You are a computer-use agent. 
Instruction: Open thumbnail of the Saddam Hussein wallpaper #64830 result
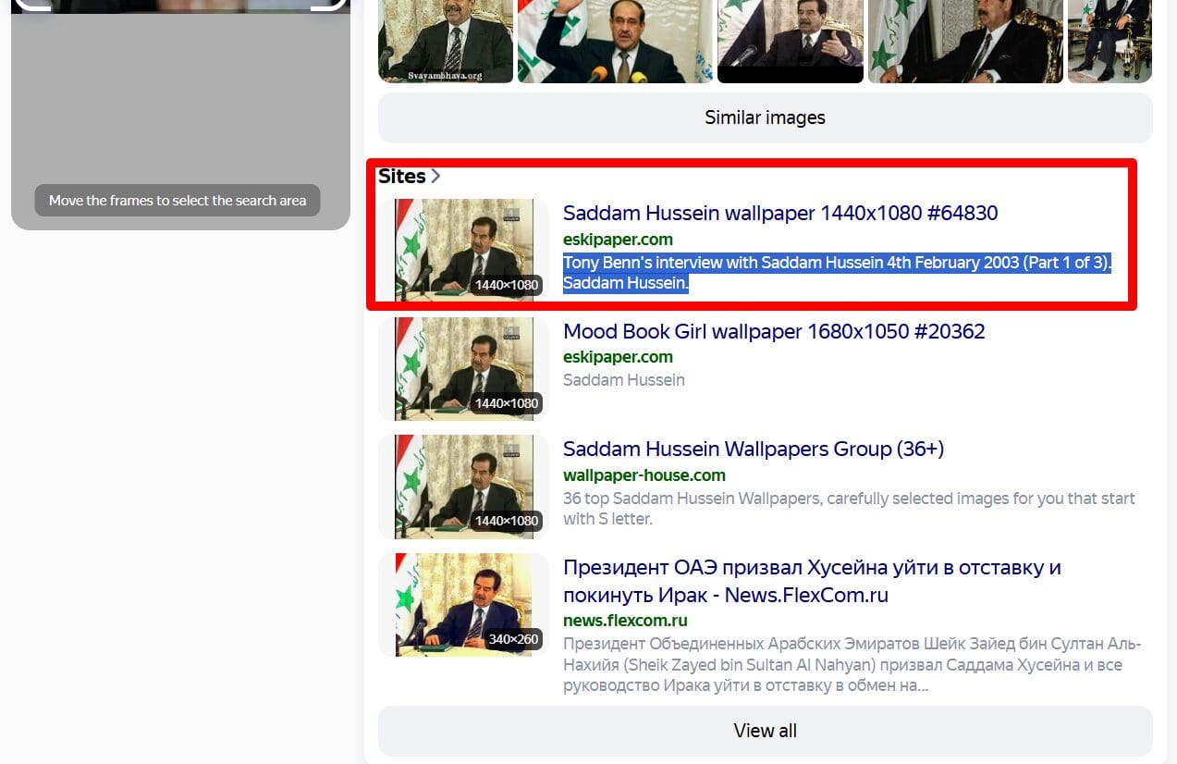coord(464,250)
